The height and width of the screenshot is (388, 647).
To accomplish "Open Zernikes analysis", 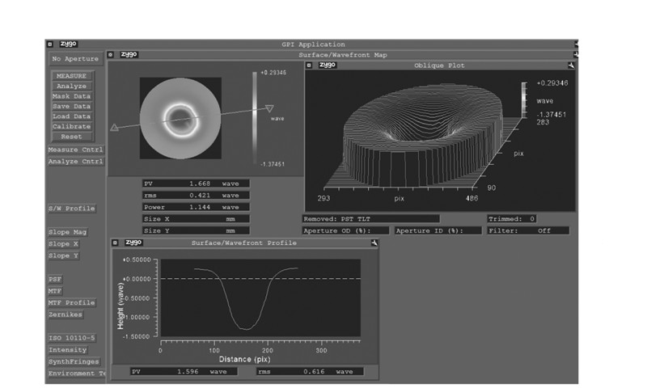I will [x=66, y=314].
